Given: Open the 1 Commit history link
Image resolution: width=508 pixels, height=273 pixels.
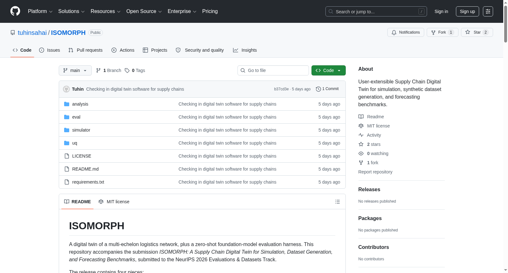Looking at the screenshot, I should [x=327, y=89].
